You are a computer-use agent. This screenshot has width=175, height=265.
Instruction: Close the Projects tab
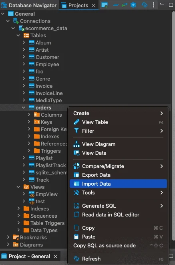[93, 6]
